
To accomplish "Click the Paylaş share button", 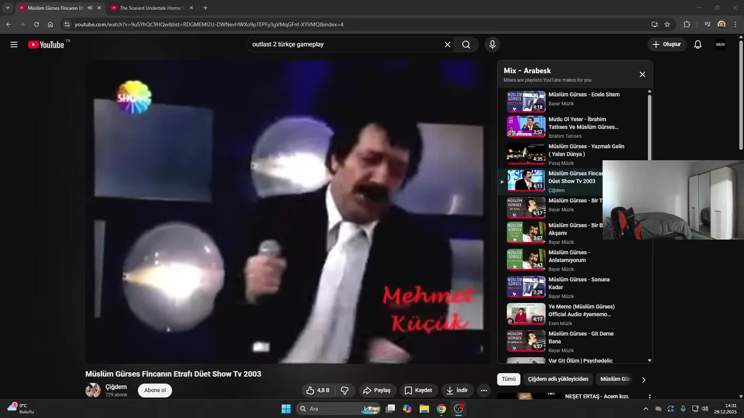I will pyautogui.click(x=377, y=391).
